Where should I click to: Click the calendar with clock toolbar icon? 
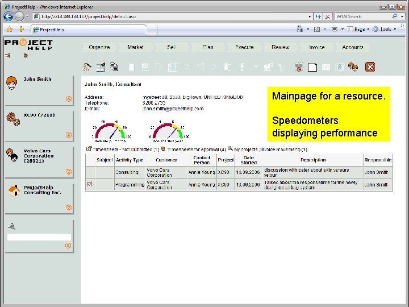click(299, 67)
